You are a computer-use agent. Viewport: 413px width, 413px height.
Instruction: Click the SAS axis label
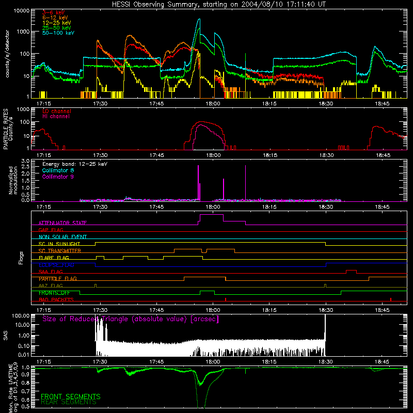click(6, 335)
